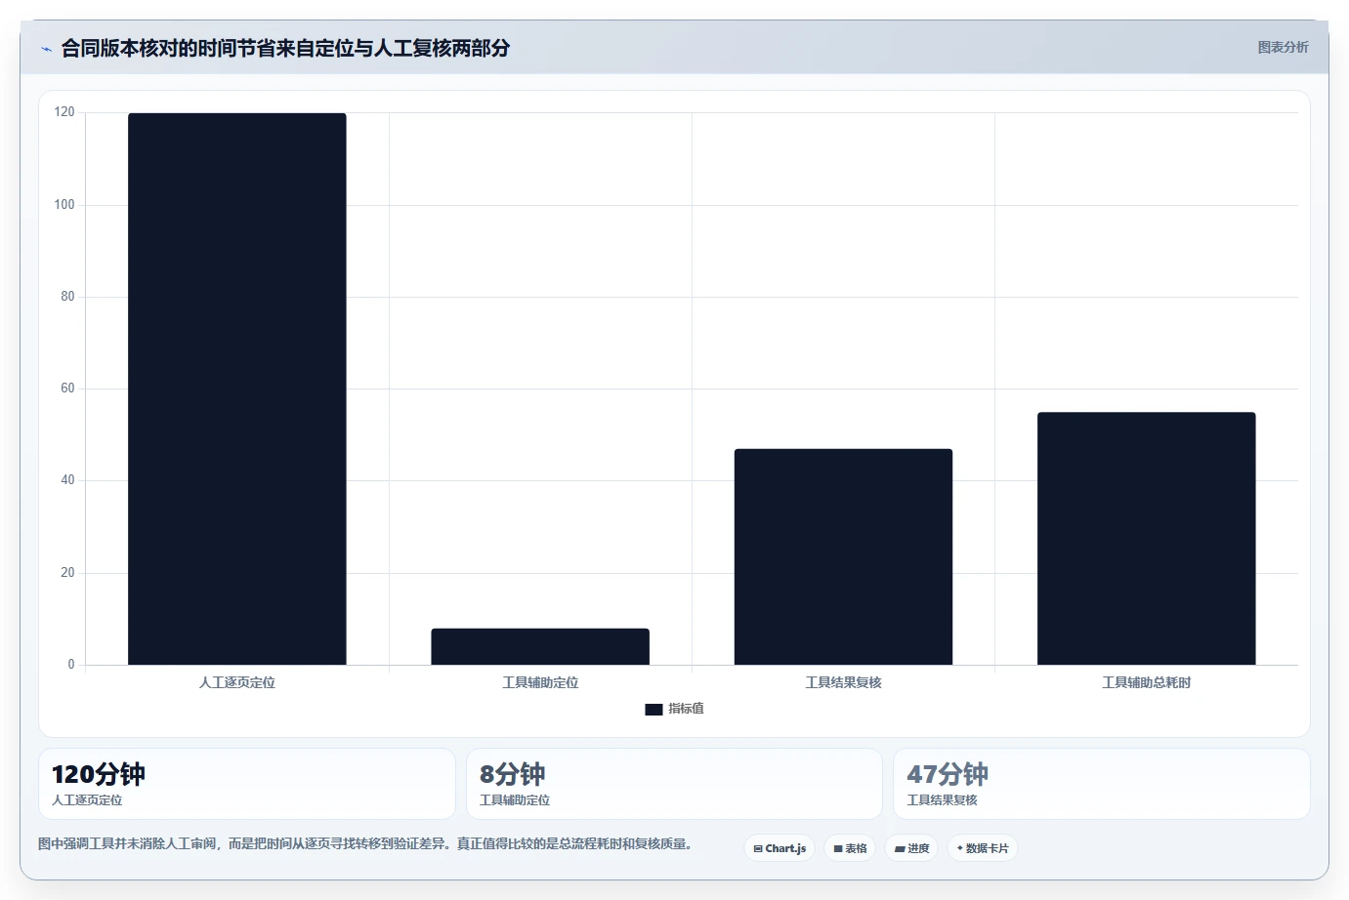Click the 人工逐页定位 x-axis label

237,682
